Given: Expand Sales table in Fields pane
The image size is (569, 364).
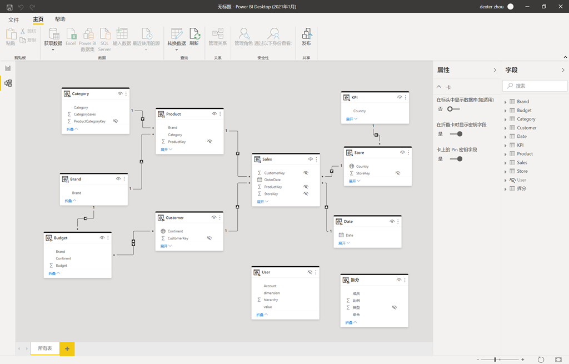Looking at the screenshot, I should 506,163.
